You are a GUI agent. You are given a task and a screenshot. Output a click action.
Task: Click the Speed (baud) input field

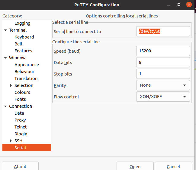point(163,51)
